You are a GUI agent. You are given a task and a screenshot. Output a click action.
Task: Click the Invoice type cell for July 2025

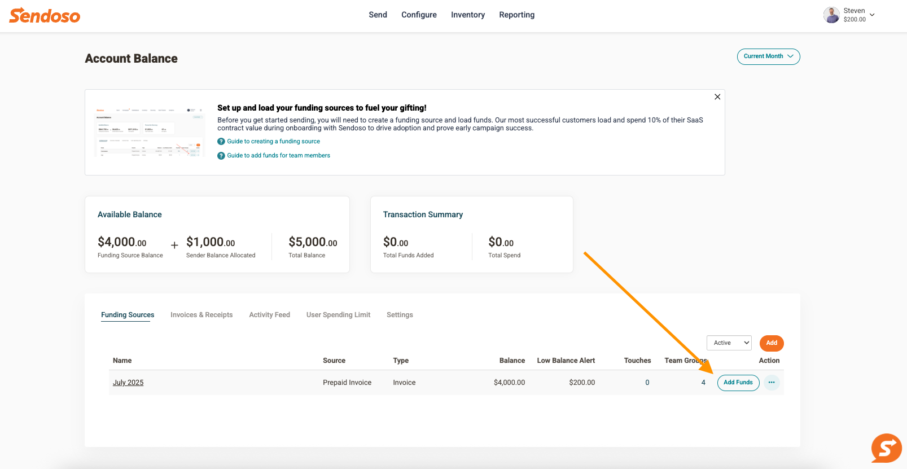(x=404, y=383)
